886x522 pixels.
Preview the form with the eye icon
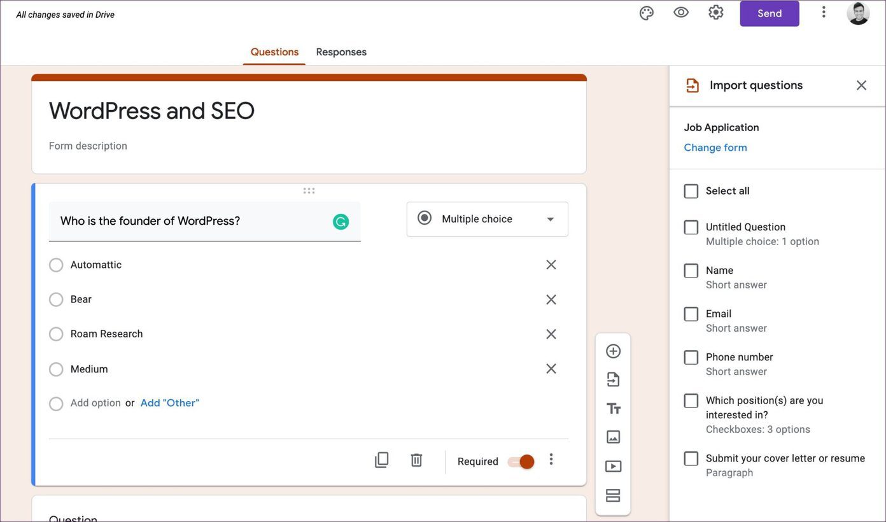[x=681, y=13]
